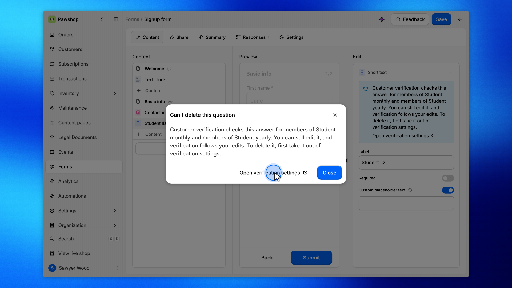Viewport: 512px width, 288px height.
Task: Close the dialog with the X icon
Action: (335, 115)
